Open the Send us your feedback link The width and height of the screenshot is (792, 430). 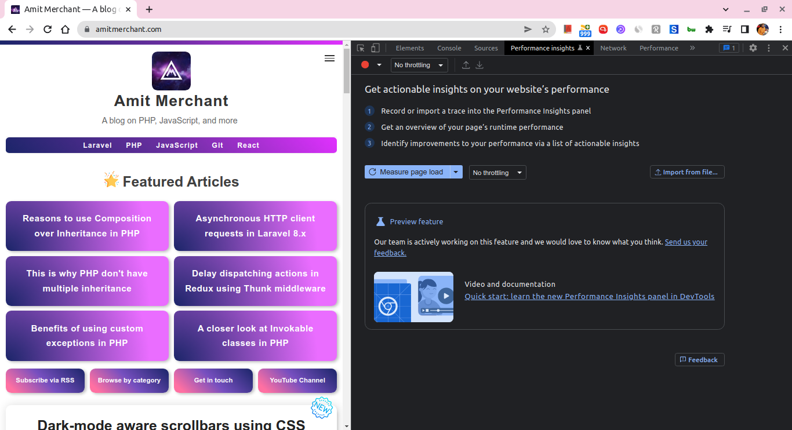686,242
